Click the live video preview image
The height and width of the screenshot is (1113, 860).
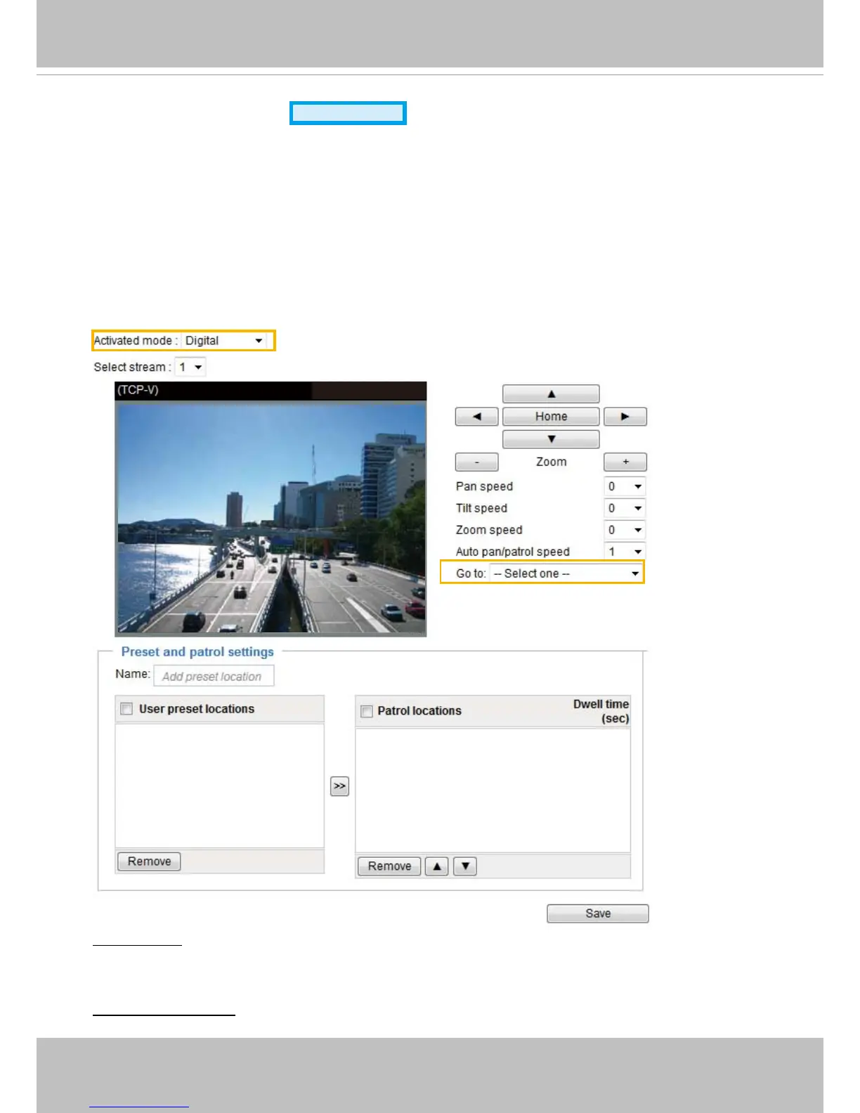click(x=271, y=518)
